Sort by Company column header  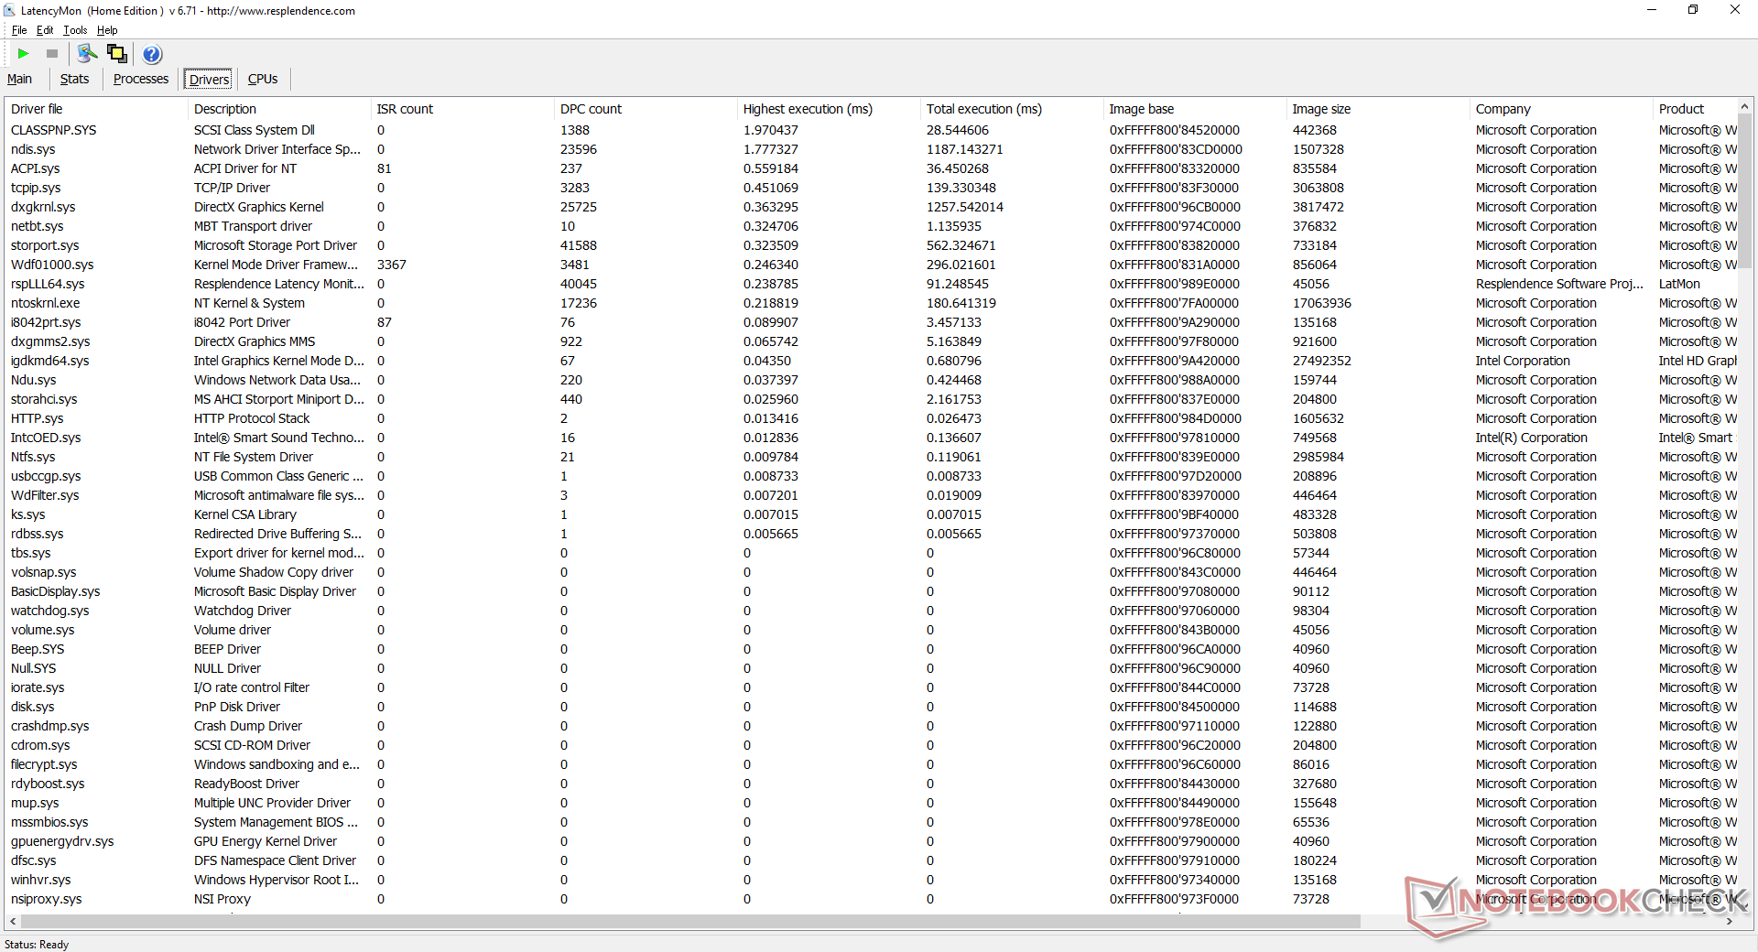[x=1561, y=109]
